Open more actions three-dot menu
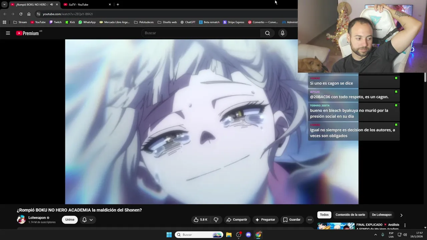The width and height of the screenshot is (427, 240). pos(310,220)
